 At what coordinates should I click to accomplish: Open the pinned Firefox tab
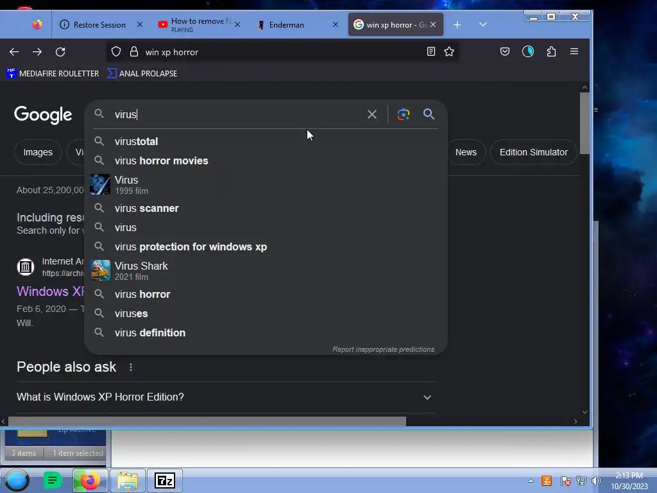(x=37, y=25)
